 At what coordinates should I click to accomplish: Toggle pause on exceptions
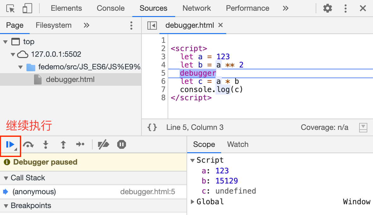(121, 144)
